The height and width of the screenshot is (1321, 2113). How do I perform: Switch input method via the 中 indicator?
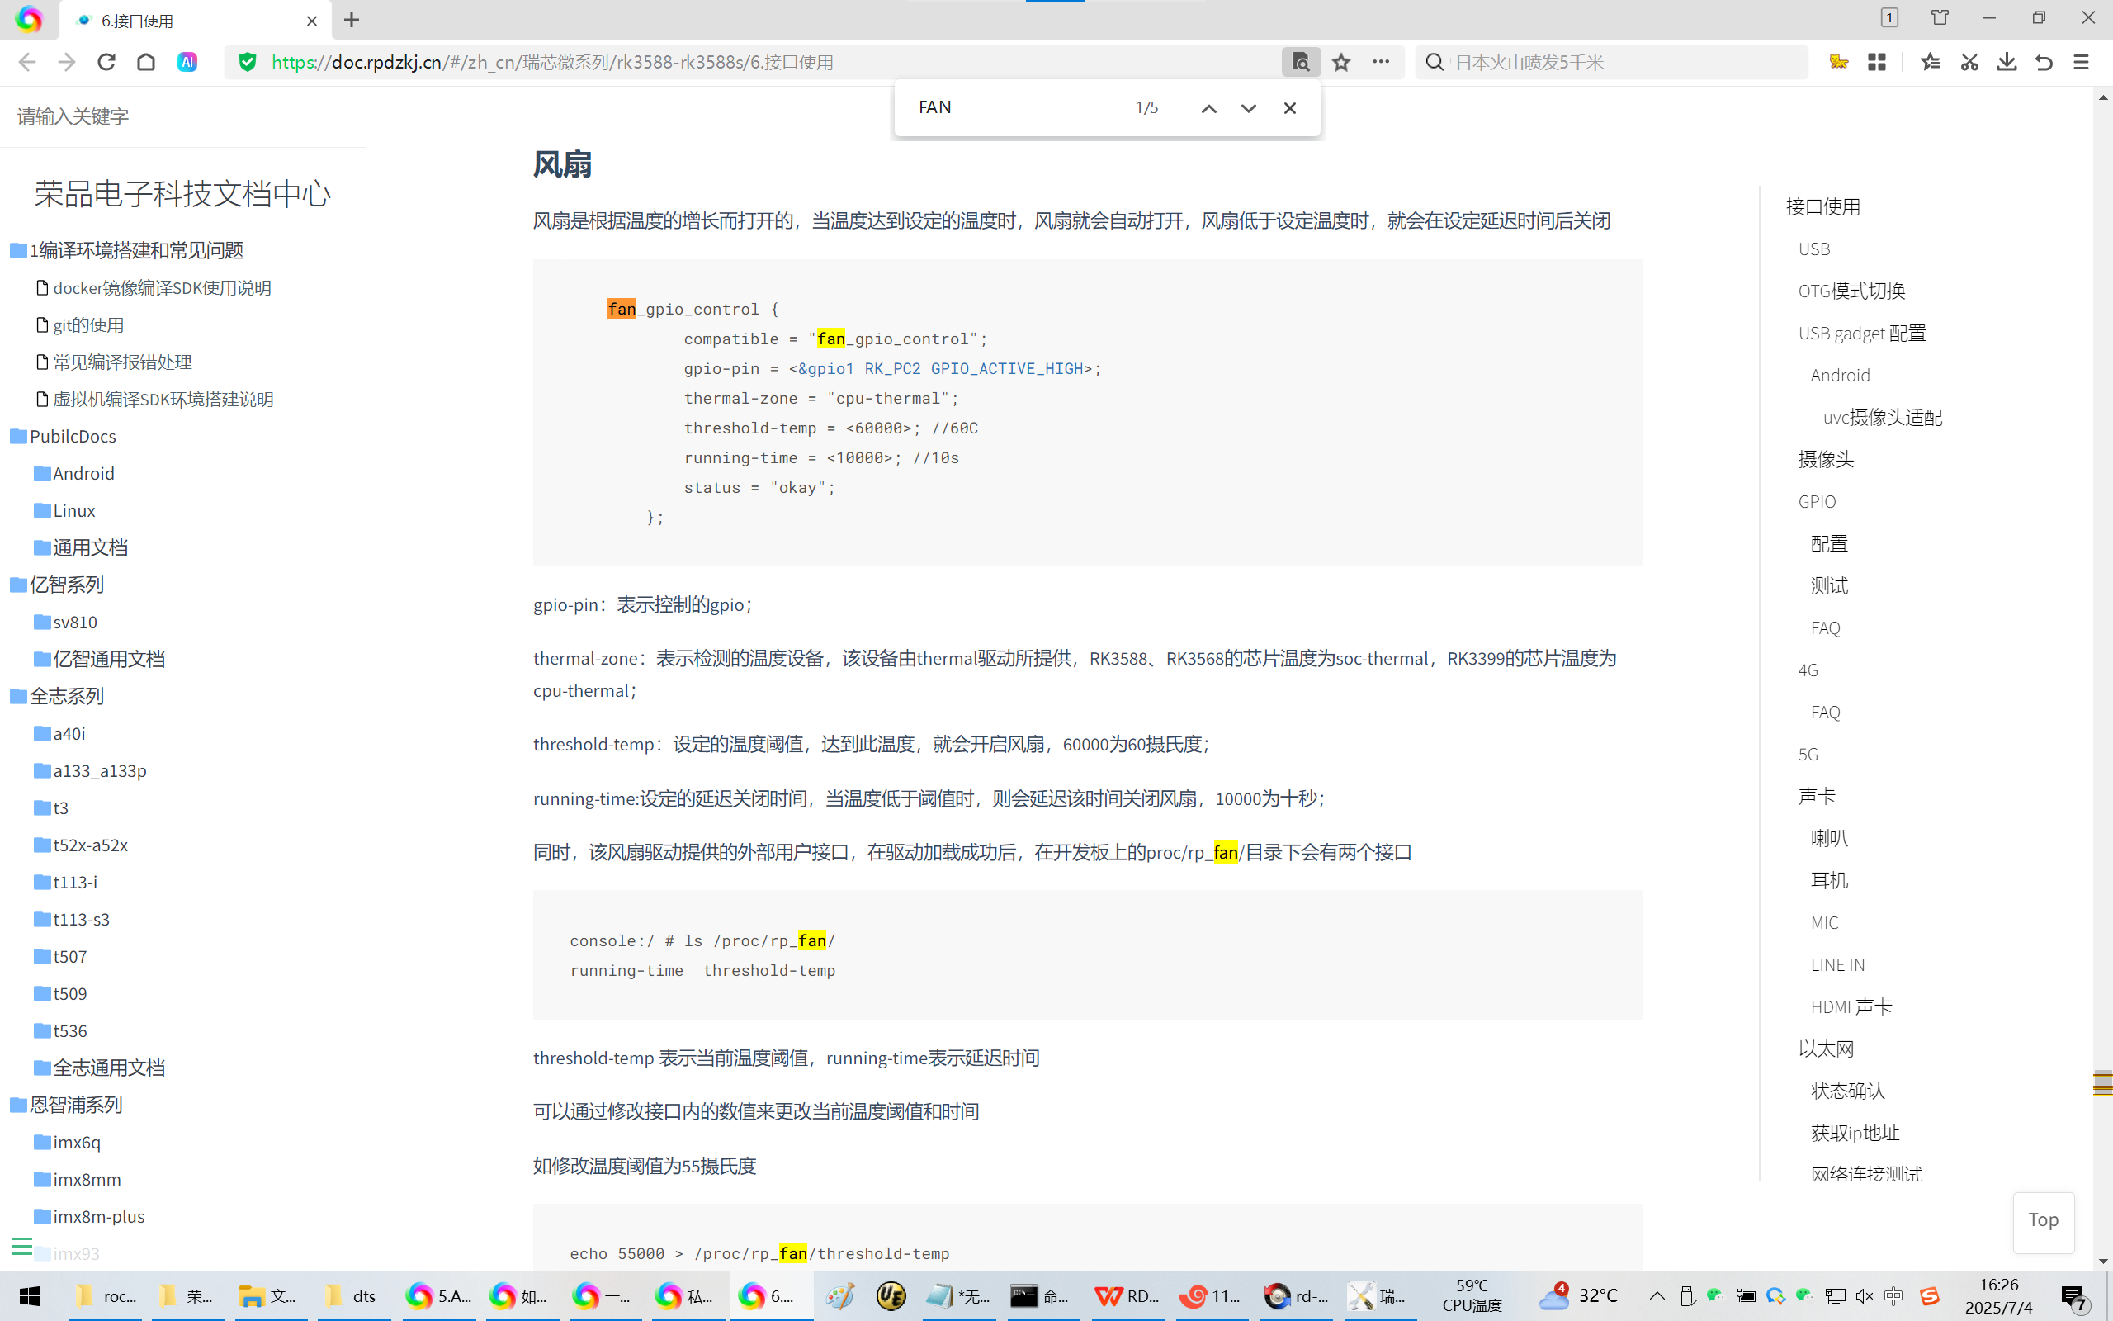(x=1892, y=1296)
